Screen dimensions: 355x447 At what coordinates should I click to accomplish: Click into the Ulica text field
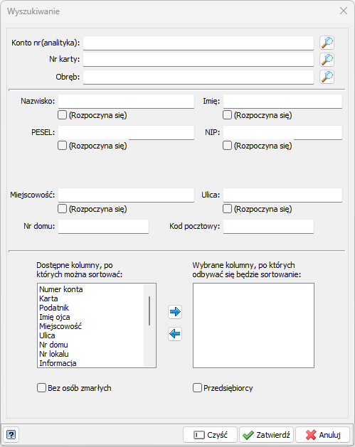tap(282, 195)
